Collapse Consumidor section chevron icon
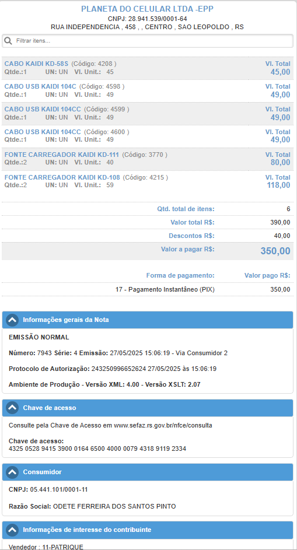The image size is (297, 550). pyautogui.click(x=12, y=472)
